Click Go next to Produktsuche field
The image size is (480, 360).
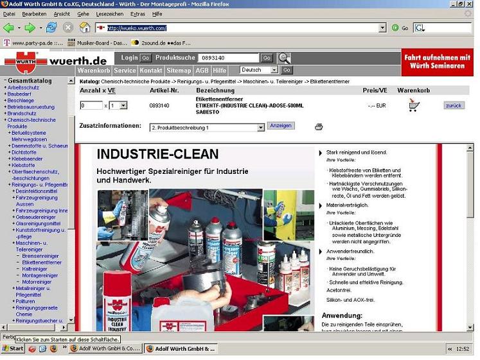[267, 58]
